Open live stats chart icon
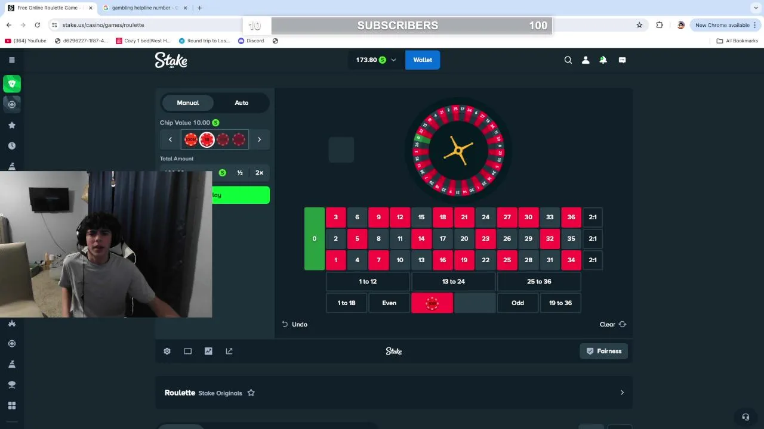This screenshot has height=429, width=764. (x=208, y=351)
